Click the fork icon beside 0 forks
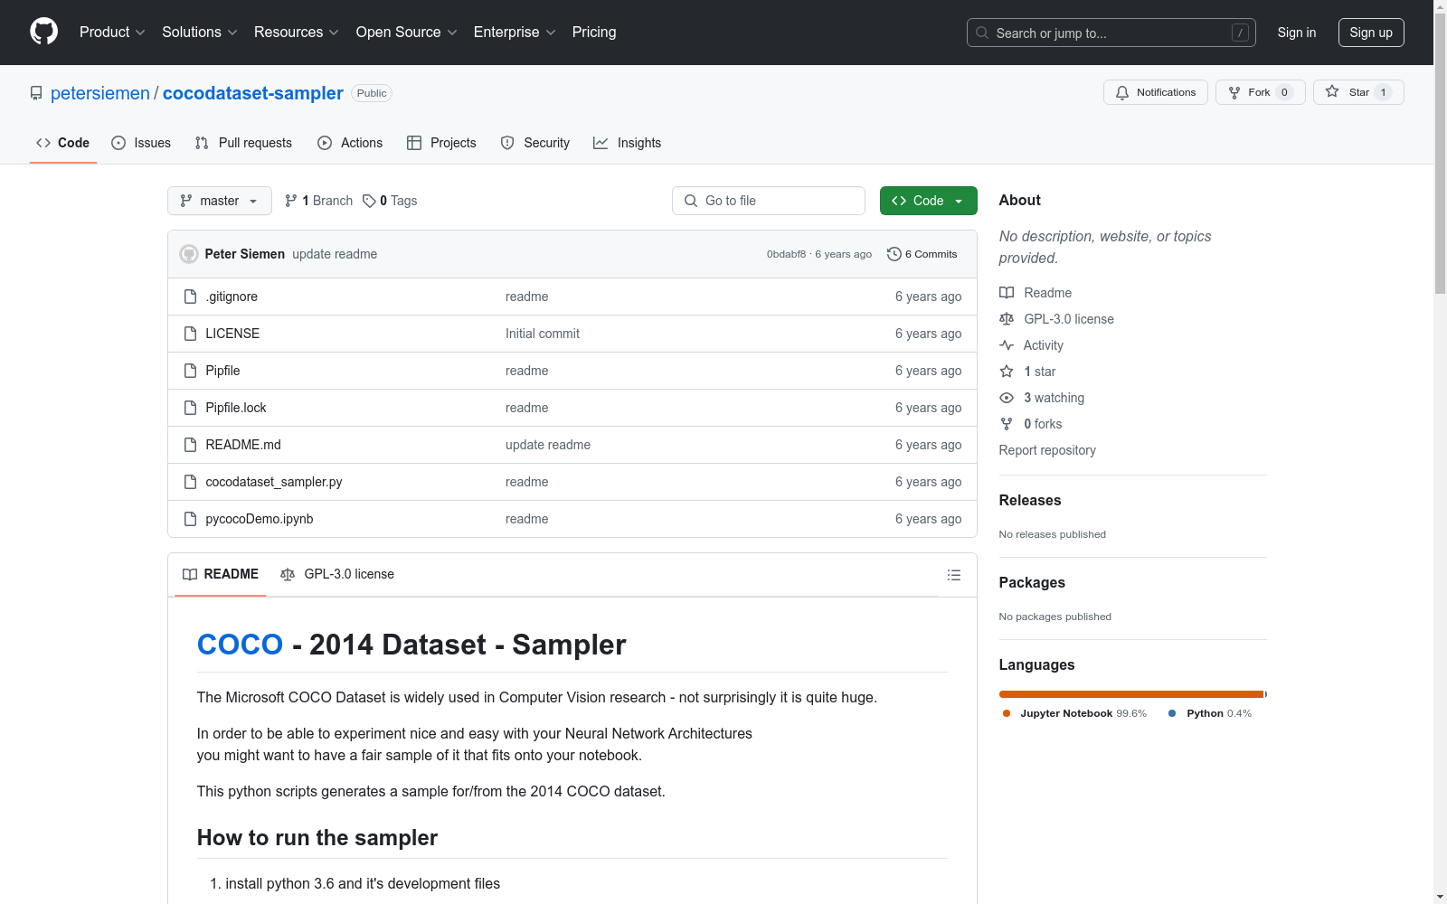The image size is (1447, 904). [x=1007, y=424]
